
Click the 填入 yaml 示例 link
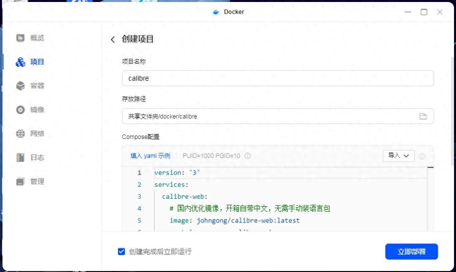[x=150, y=156]
